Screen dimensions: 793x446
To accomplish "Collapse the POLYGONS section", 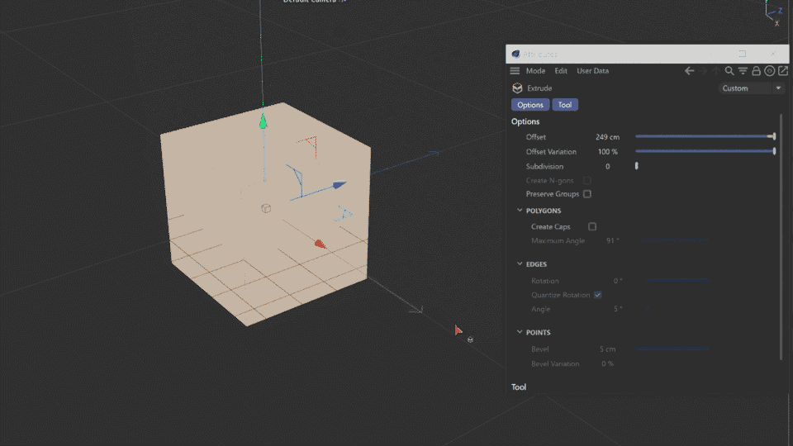I will pos(520,211).
